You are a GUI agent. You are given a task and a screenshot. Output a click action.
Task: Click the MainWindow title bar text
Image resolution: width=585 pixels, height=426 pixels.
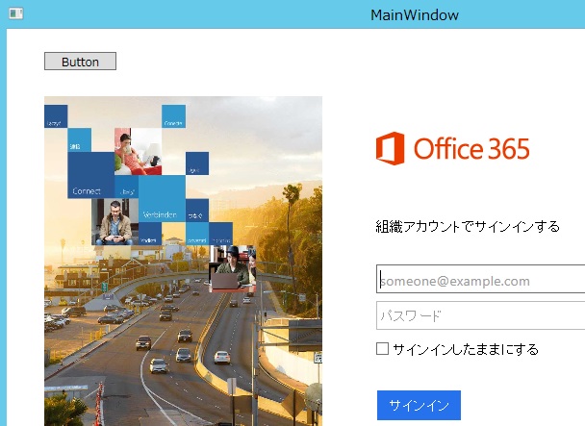pos(415,15)
